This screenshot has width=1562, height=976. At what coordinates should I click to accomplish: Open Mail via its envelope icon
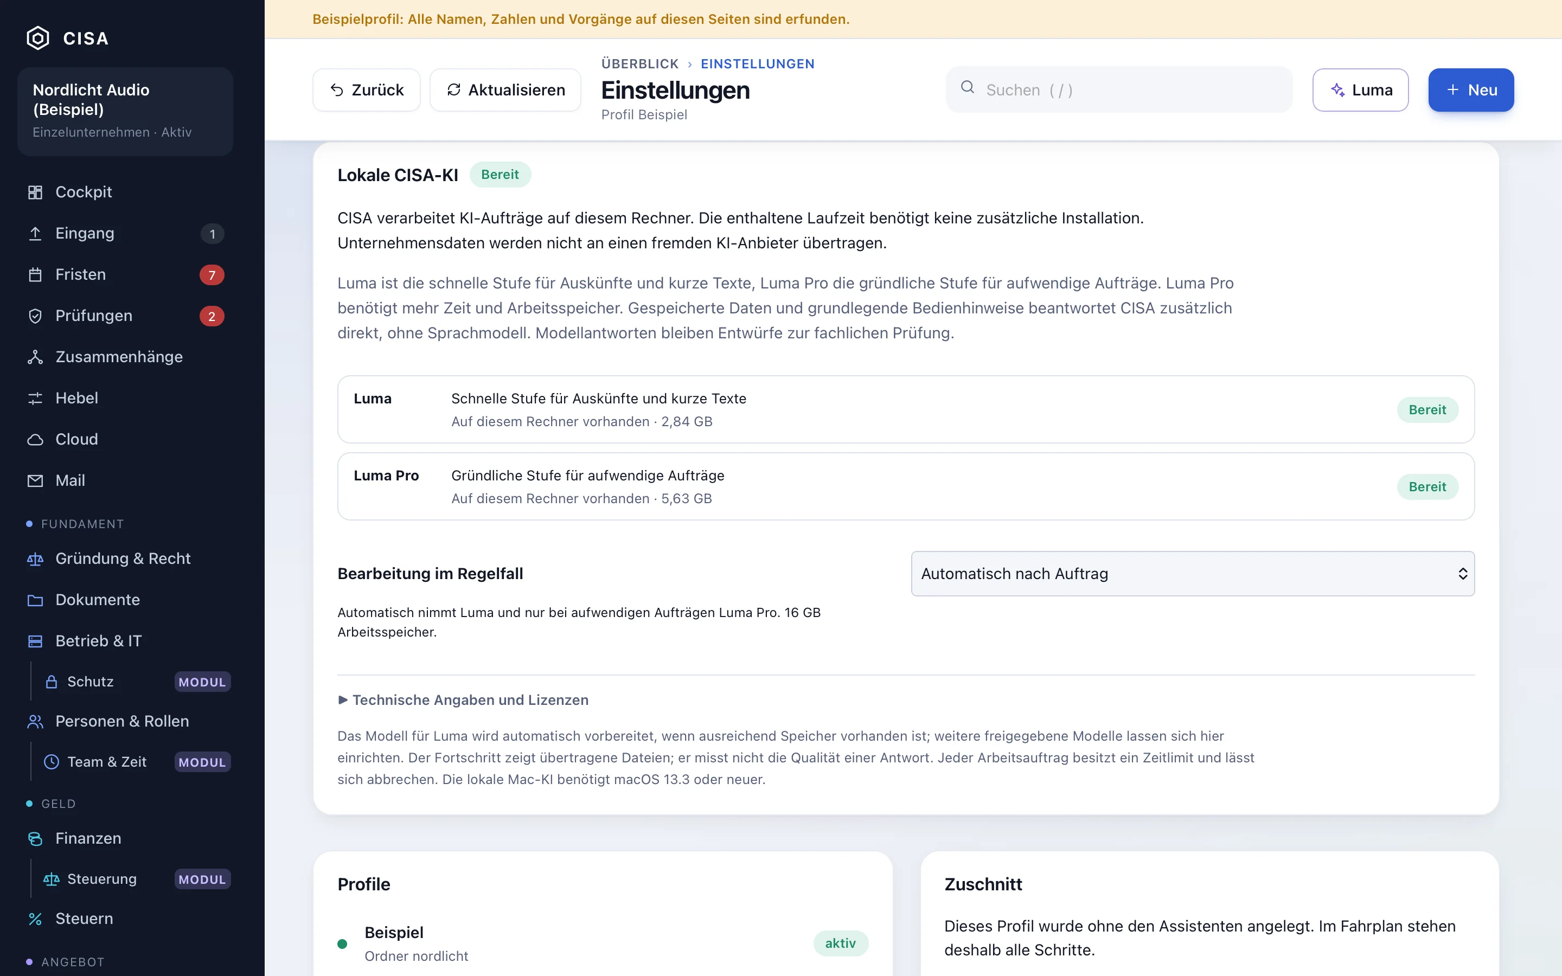pyautogui.click(x=35, y=481)
